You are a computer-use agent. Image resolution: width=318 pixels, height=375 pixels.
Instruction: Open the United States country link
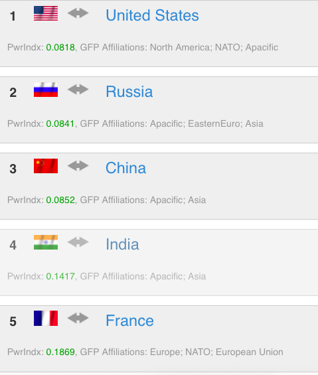[x=152, y=15]
